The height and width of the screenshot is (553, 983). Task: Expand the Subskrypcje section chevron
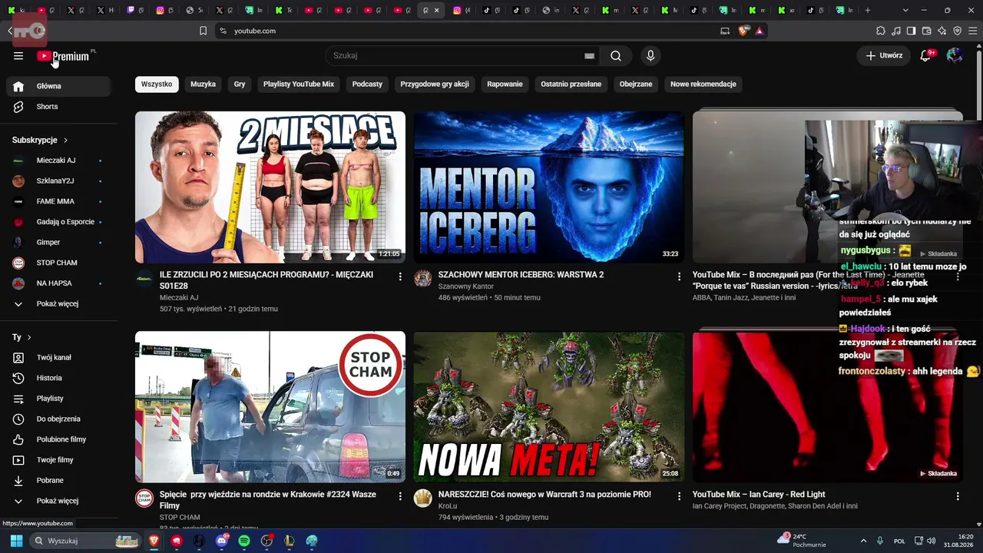65,141
